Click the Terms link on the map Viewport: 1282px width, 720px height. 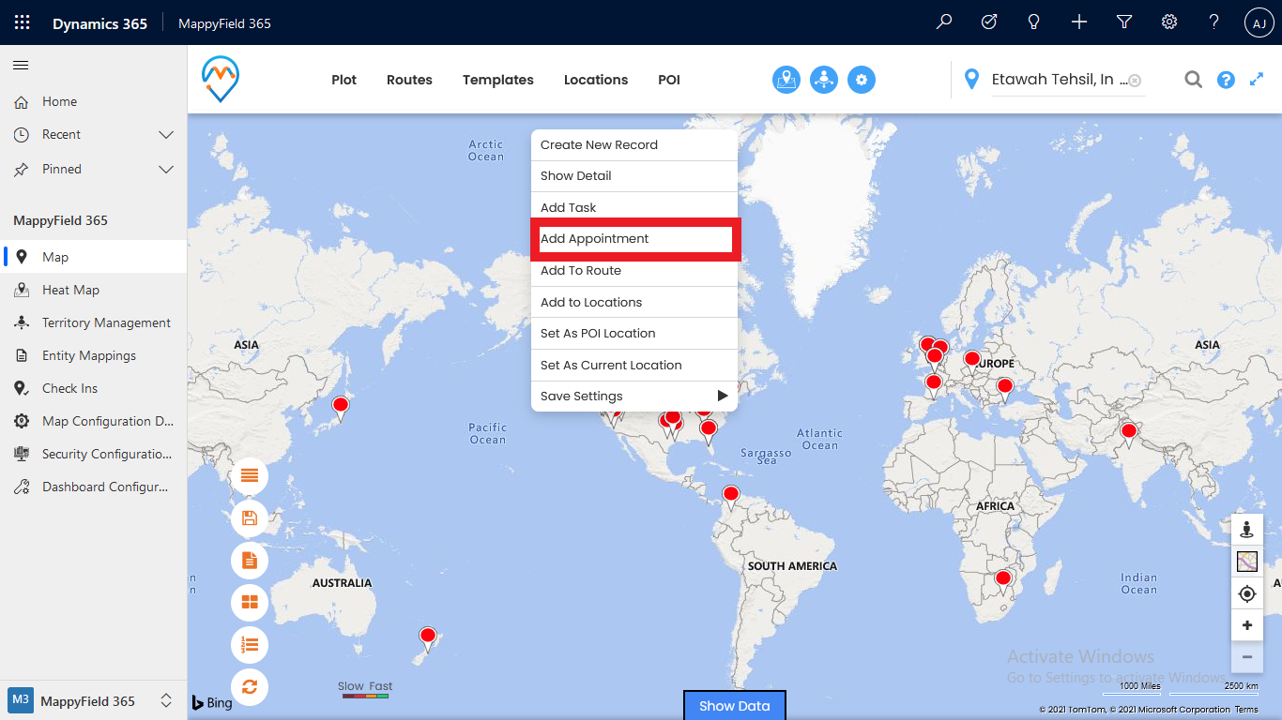[x=1246, y=710]
